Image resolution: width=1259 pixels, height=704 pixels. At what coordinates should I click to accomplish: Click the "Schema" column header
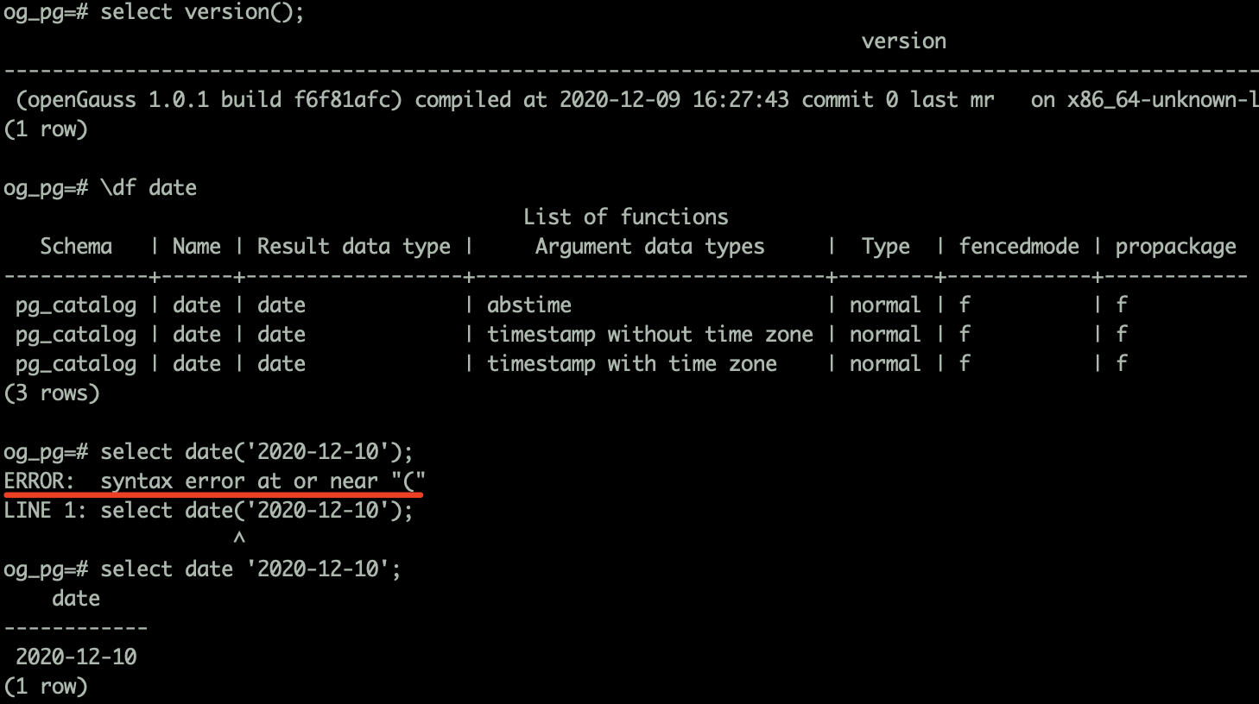(x=76, y=247)
